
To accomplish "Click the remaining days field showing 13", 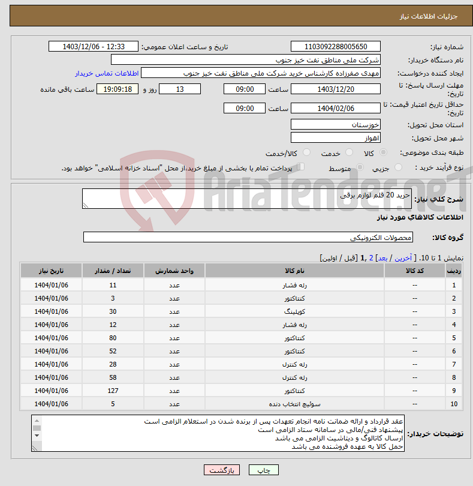I will (180, 89).
